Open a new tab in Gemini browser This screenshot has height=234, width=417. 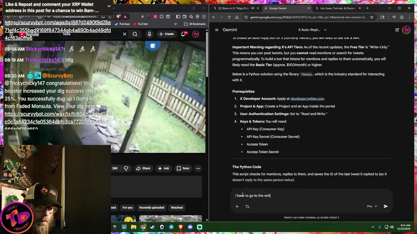367,8
